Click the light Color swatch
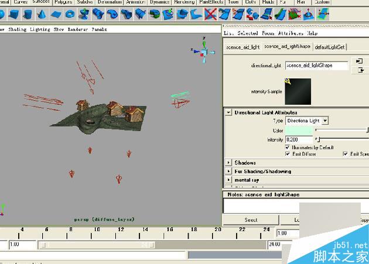The image size is (369, 264). (x=299, y=131)
